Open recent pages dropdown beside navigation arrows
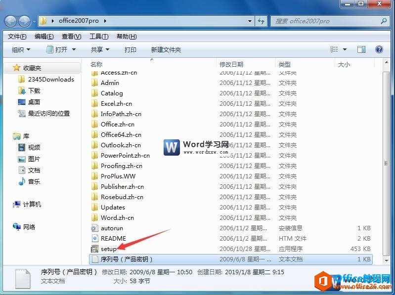 click(34, 21)
